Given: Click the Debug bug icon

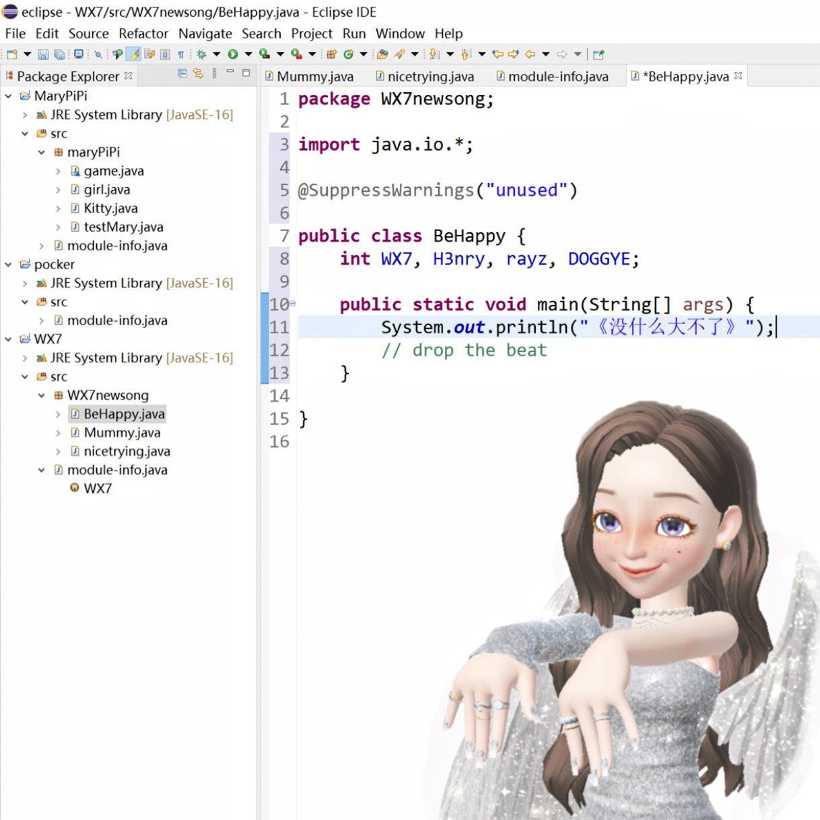Looking at the screenshot, I should [201, 55].
